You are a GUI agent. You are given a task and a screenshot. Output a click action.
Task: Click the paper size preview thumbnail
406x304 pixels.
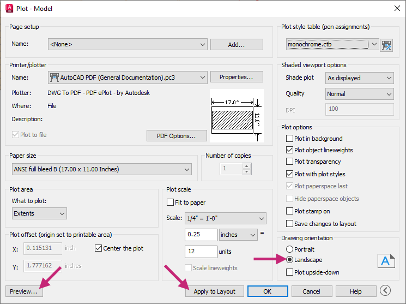pyautogui.click(x=237, y=116)
